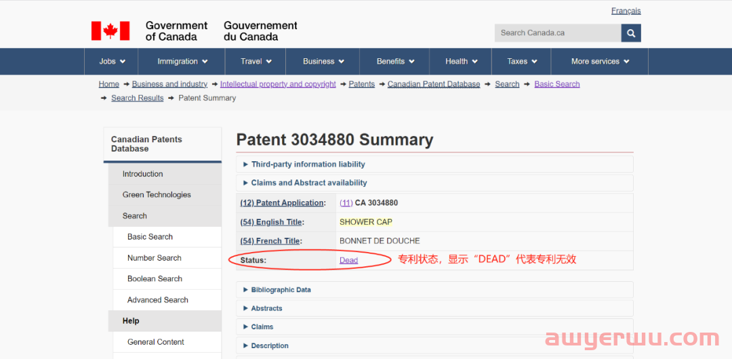Go to Home breadcrumb link
Viewport: 732px width, 359px height.
tap(108, 84)
